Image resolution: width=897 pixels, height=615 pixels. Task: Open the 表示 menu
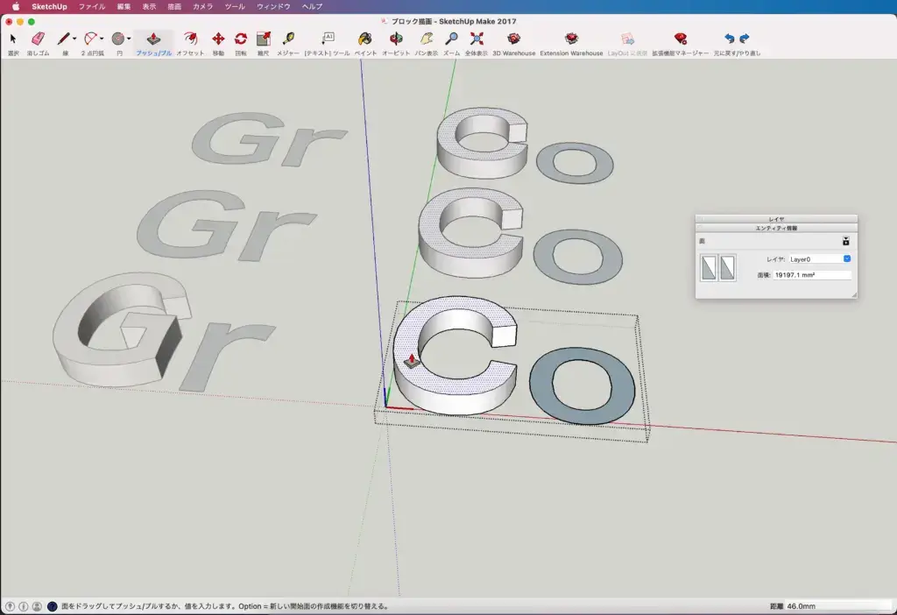click(x=149, y=7)
